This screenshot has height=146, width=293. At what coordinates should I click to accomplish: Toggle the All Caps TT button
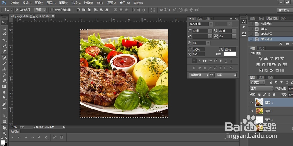(x=205, y=61)
